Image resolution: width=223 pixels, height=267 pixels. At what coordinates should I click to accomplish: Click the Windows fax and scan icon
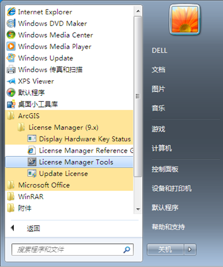pos(11,69)
